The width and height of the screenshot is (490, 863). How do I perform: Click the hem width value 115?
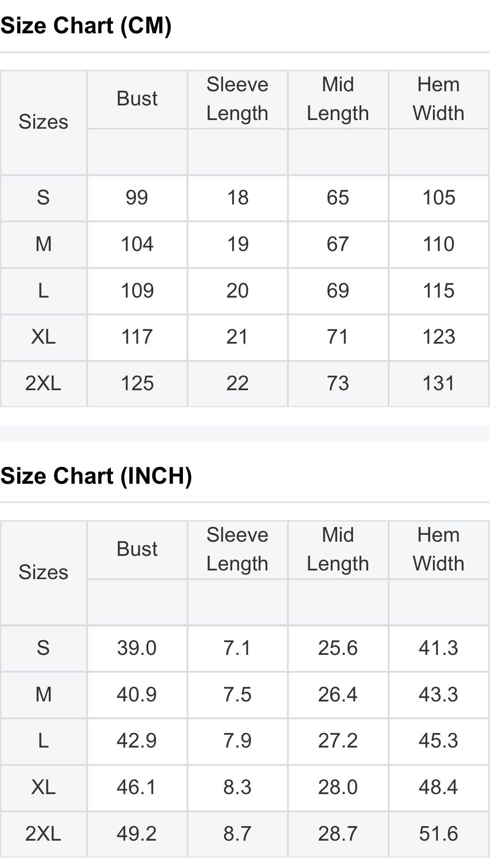coord(438,291)
